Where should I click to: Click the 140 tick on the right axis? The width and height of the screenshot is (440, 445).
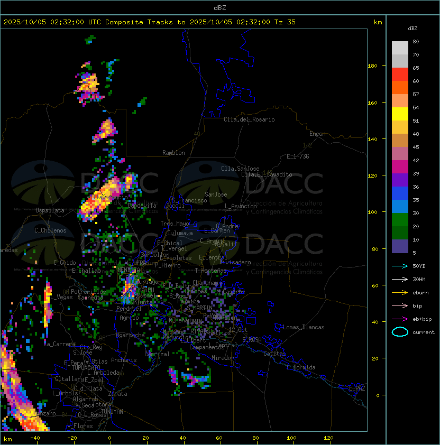click(372, 139)
